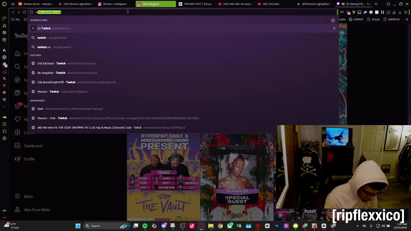411x231 pixels.
Task: Click the pause-shaped extension icon in toolbar
Action: (x=382, y=12)
